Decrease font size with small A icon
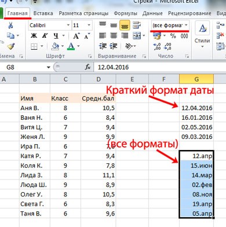 (x=87, y=36)
